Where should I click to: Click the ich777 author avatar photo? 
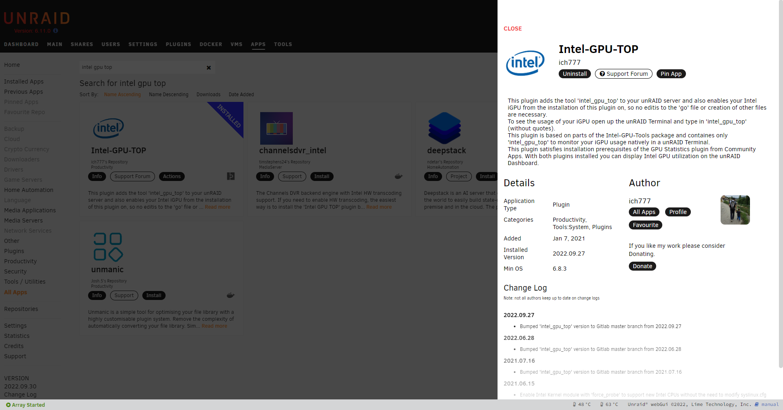tap(735, 210)
